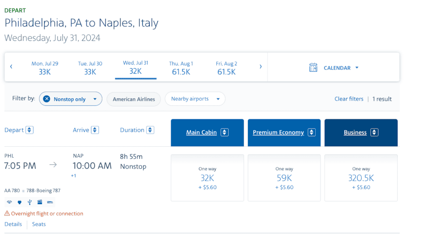Click the lie-flat seat amenity icon
This screenshot has width=431, height=237.
(x=50, y=202)
